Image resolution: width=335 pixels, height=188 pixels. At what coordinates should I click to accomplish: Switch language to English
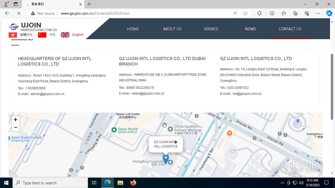tap(78, 35)
